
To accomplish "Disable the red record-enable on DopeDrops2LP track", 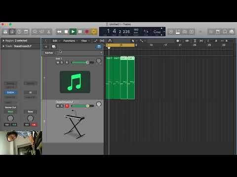I will tap(67, 106).
